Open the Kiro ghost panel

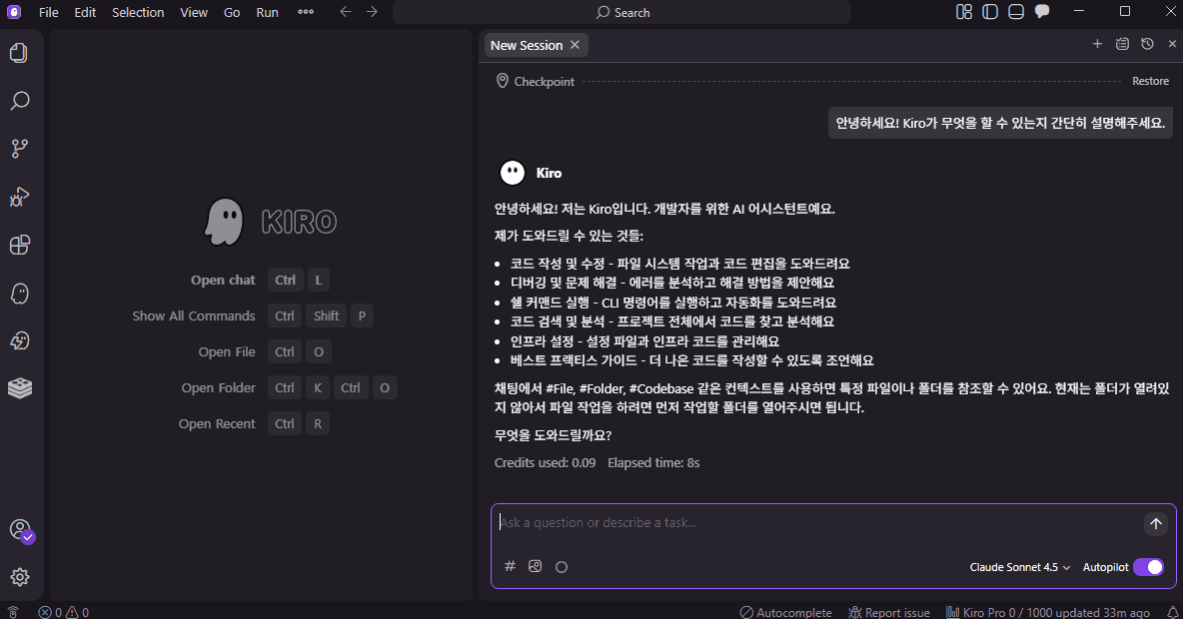pyautogui.click(x=19, y=294)
